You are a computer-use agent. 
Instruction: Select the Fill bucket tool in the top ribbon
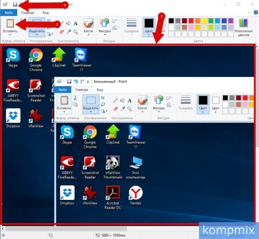[68, 23]
